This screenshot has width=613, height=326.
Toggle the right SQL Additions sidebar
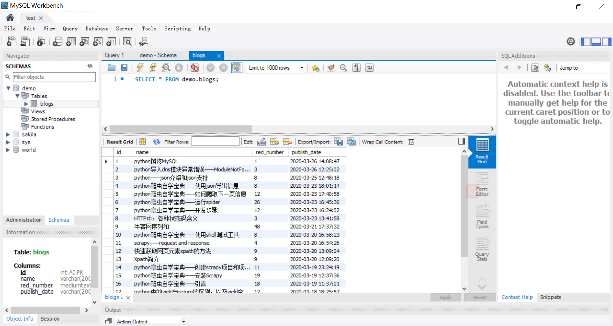[607, 42]
